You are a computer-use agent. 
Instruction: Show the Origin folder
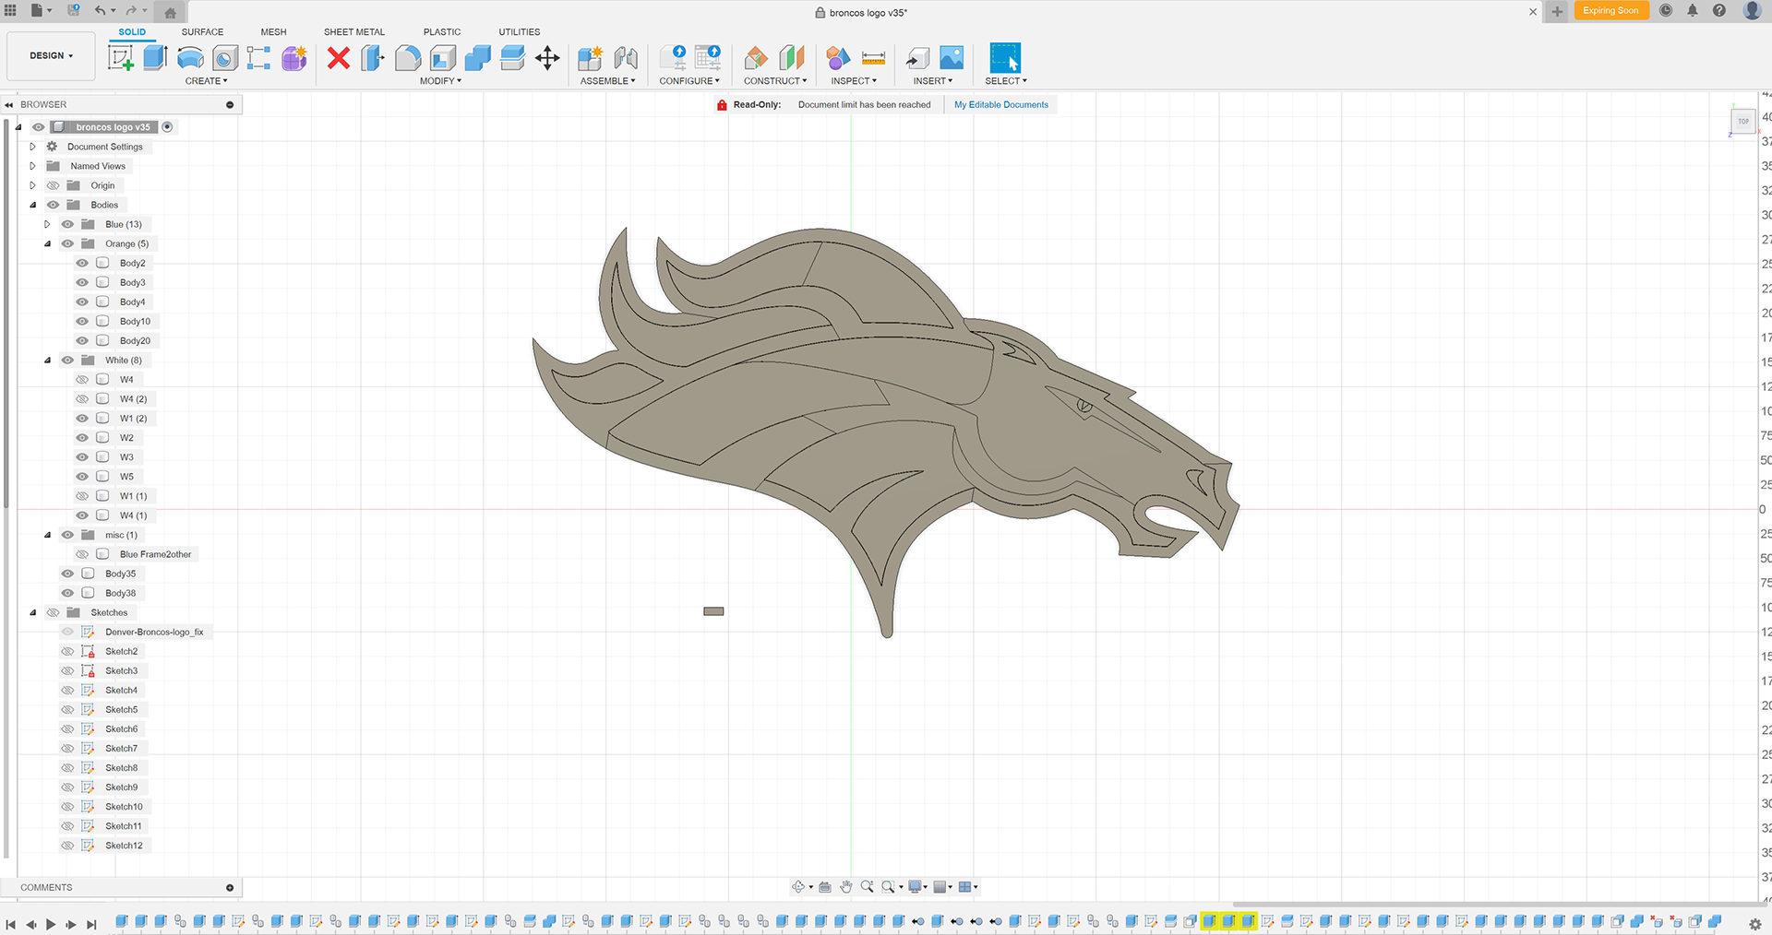click(x=53, y=185)
